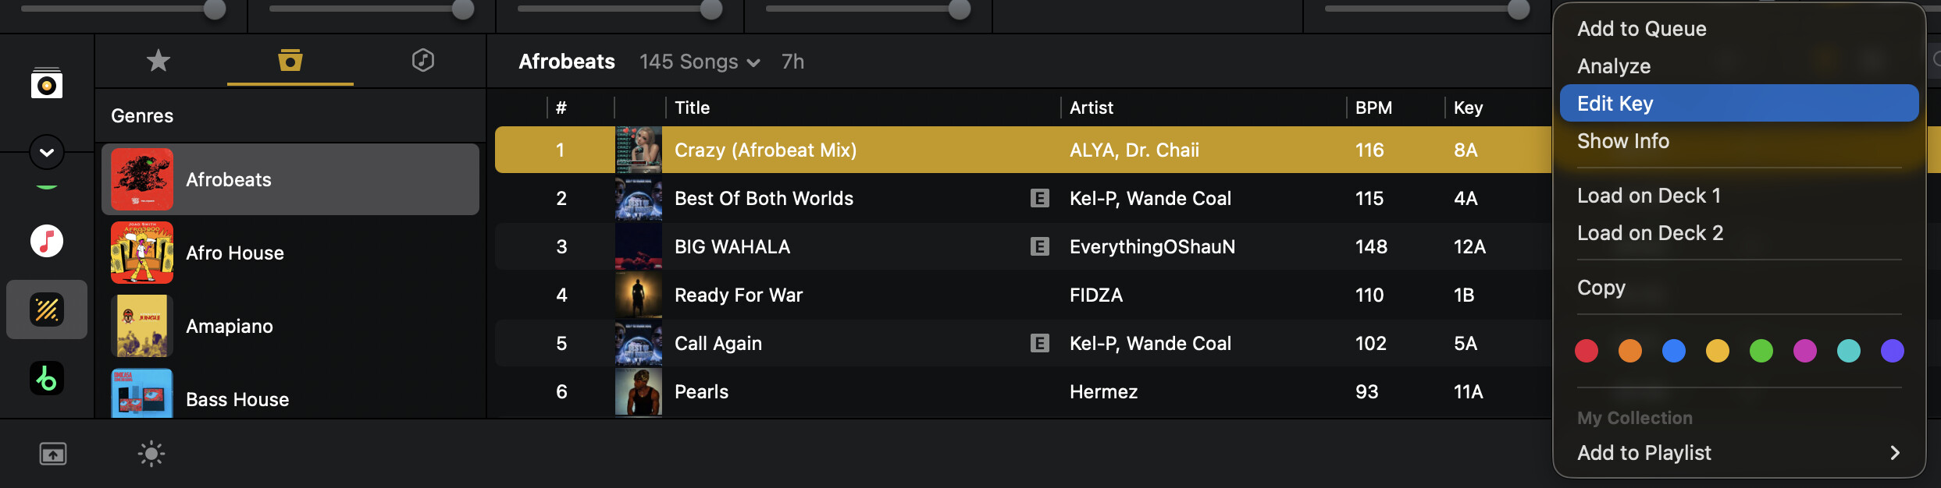Select the yellow striped music source icon

tap(47, 310)
